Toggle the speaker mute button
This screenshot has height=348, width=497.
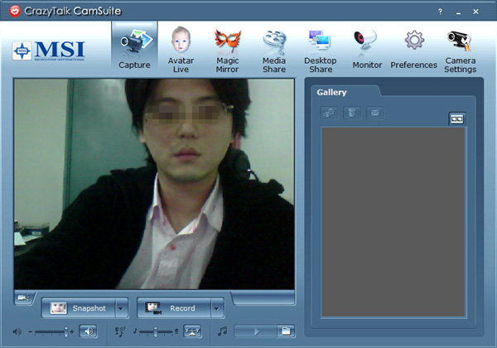pos(88,331)
